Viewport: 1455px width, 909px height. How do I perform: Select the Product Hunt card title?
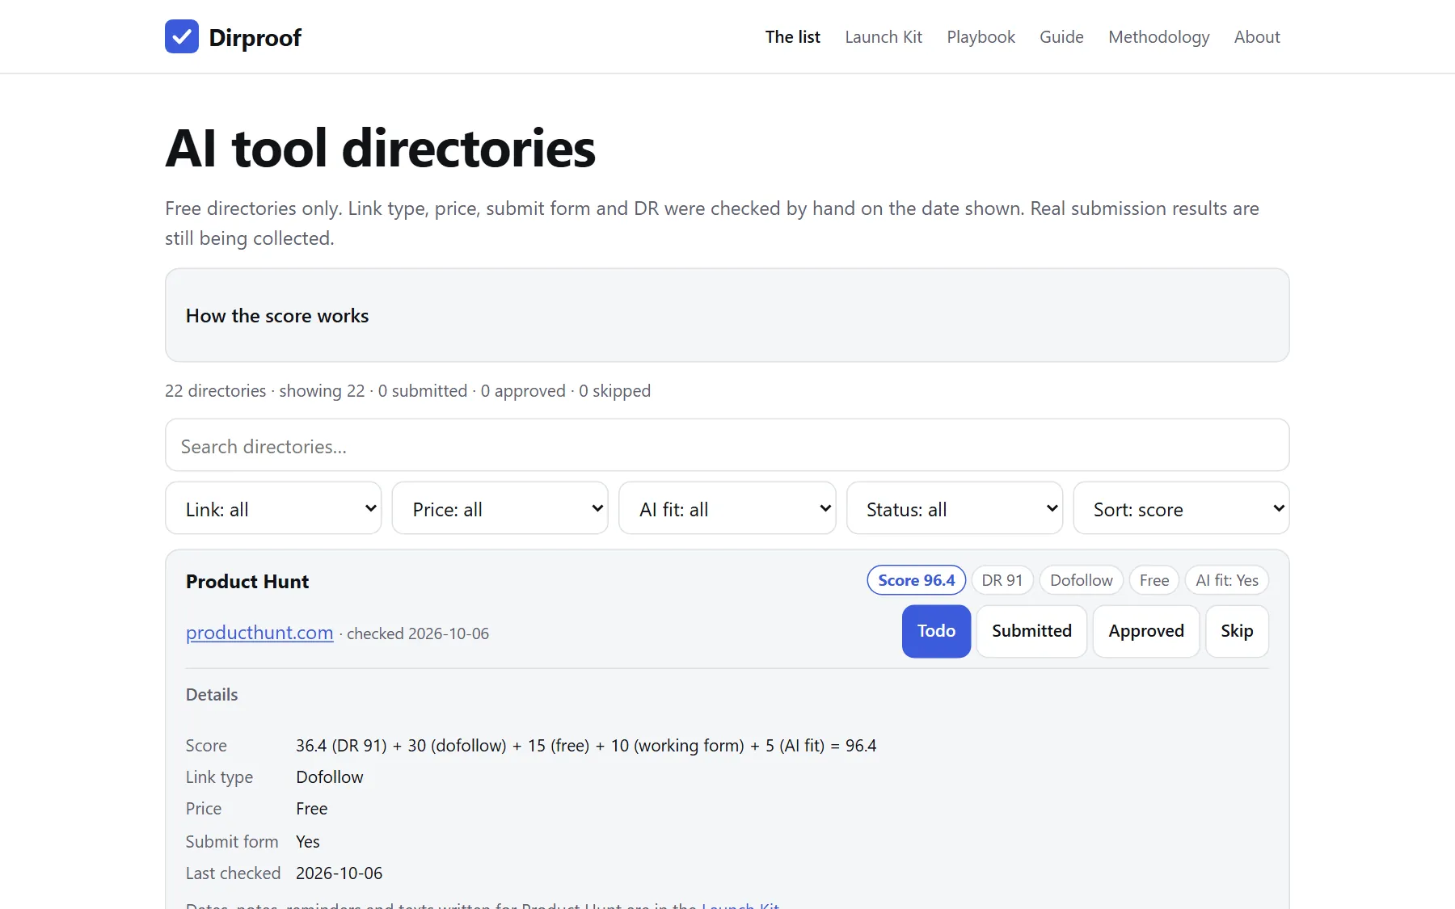point(247,582)
